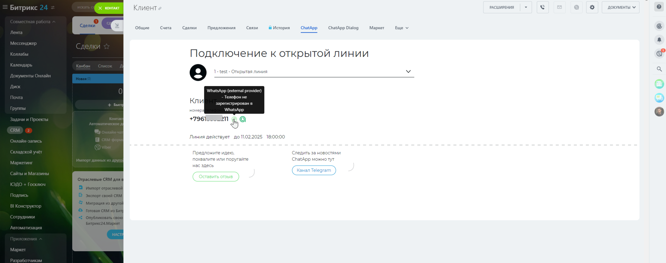Viewport: 666px width, 263px height.
Task: Open the Документы dropdown
Action: coord(621,7)
